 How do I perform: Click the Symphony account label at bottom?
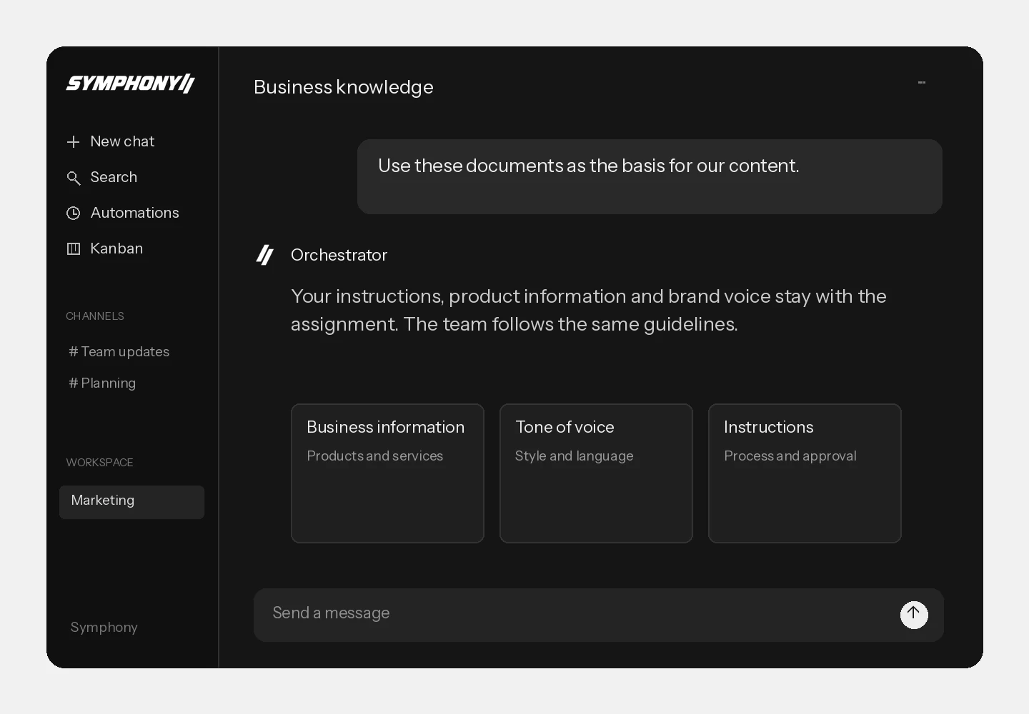pyautogui.click(x=104, y=627)
